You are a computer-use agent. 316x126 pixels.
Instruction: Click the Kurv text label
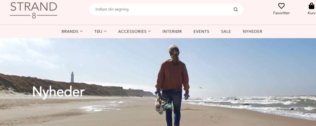coord(312,13)
